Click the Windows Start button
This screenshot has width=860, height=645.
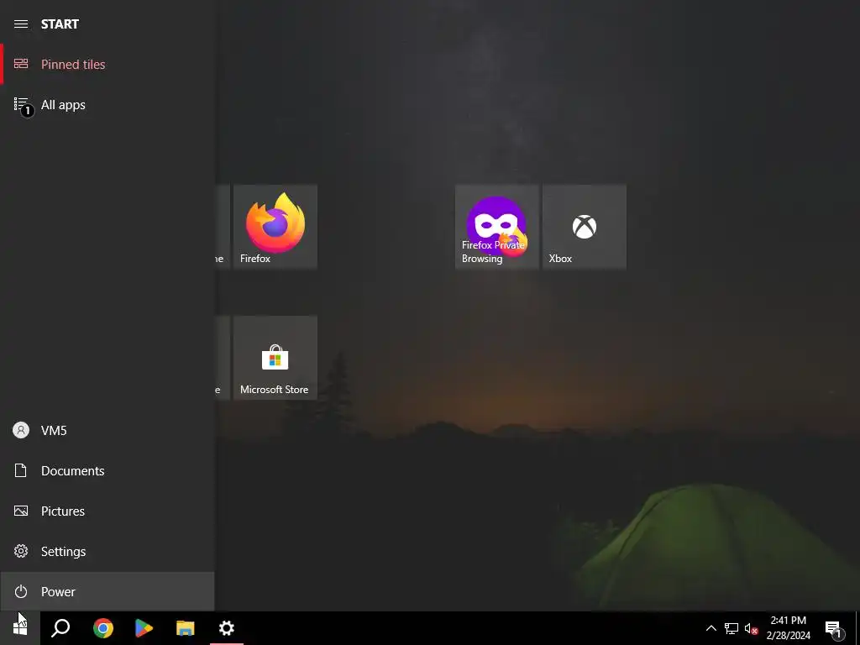click(x=20, y=628)
